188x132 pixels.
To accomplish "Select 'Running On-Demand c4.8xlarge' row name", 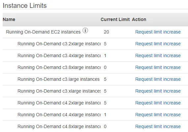I will [x=59, y=126].
